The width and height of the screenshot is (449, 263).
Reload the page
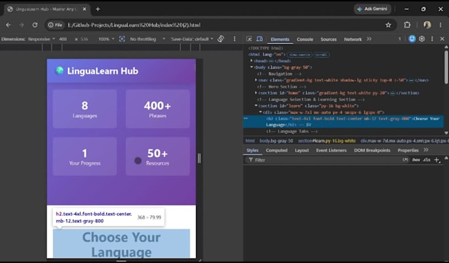tap(35, 25)
